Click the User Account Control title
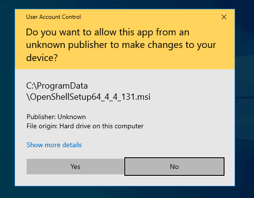The height and width of the screenshot is (198, 254). (53, 17)
